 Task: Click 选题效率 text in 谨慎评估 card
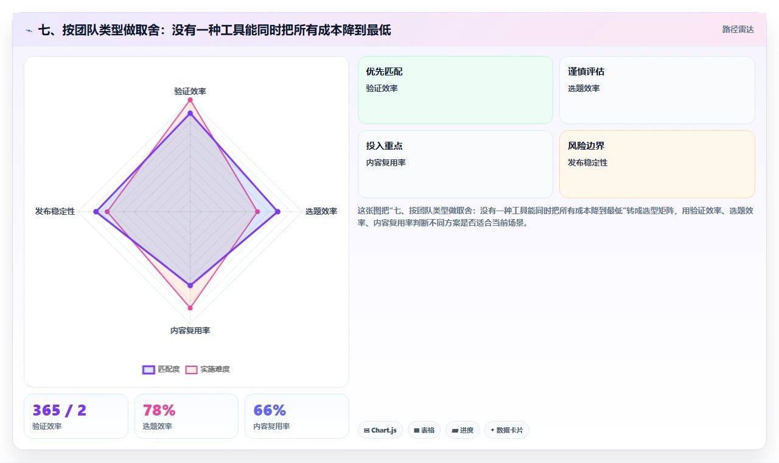[584, 89]
